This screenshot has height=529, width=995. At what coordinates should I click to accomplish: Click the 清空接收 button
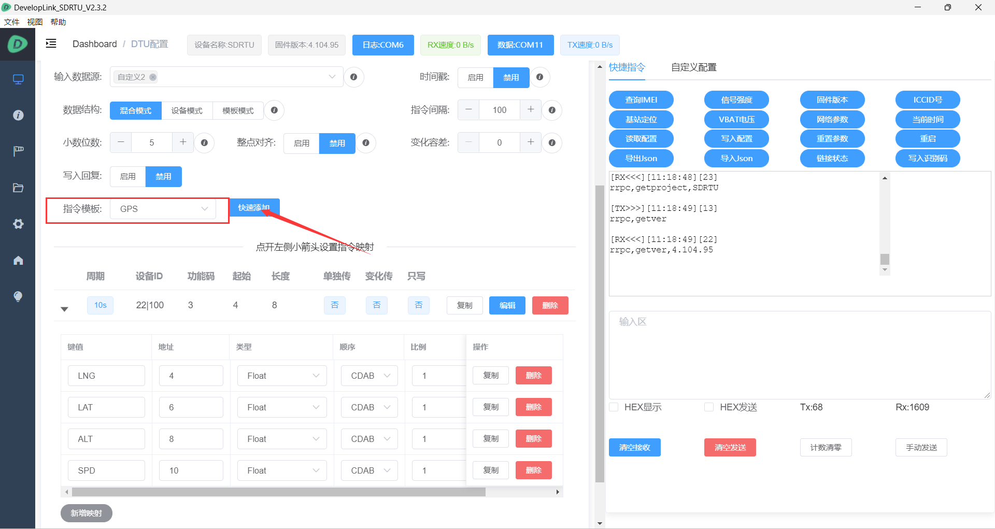[635, 448]
